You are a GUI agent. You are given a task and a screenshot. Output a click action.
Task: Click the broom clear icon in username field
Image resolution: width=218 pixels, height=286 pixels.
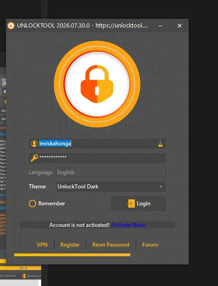(x=160, y=143)
